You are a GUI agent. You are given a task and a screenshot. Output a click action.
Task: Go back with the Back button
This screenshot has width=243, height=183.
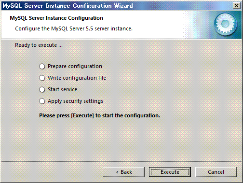(123, 172)
